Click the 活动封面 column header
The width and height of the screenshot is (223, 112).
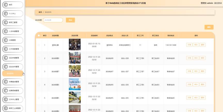[x=75, y=35]
